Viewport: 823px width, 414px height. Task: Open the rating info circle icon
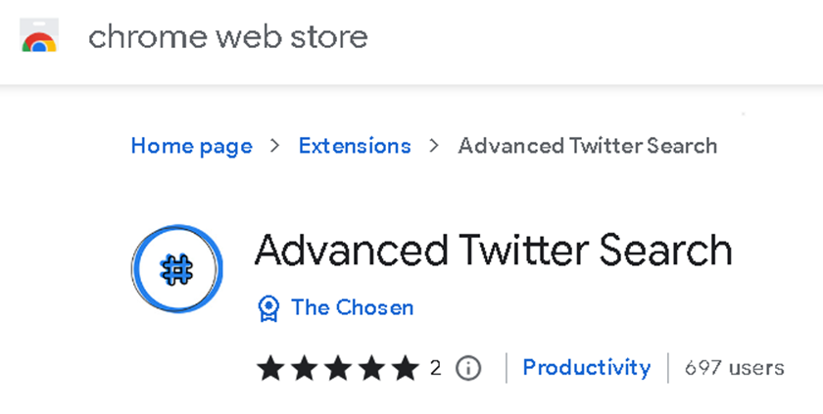tap(467, 368)
